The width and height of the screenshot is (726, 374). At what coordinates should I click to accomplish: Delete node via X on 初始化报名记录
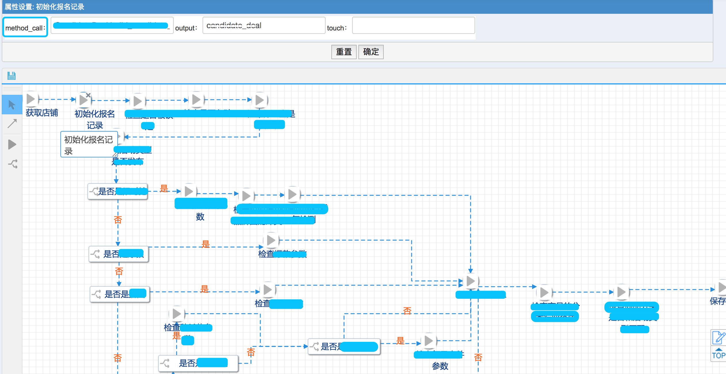88,95
